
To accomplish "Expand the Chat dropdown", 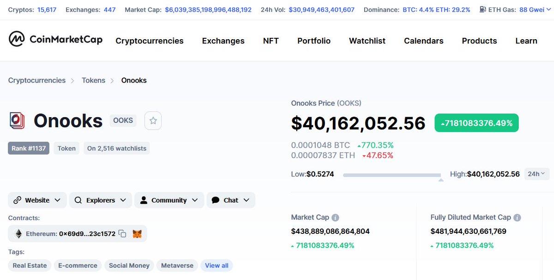I will point(231,200).
